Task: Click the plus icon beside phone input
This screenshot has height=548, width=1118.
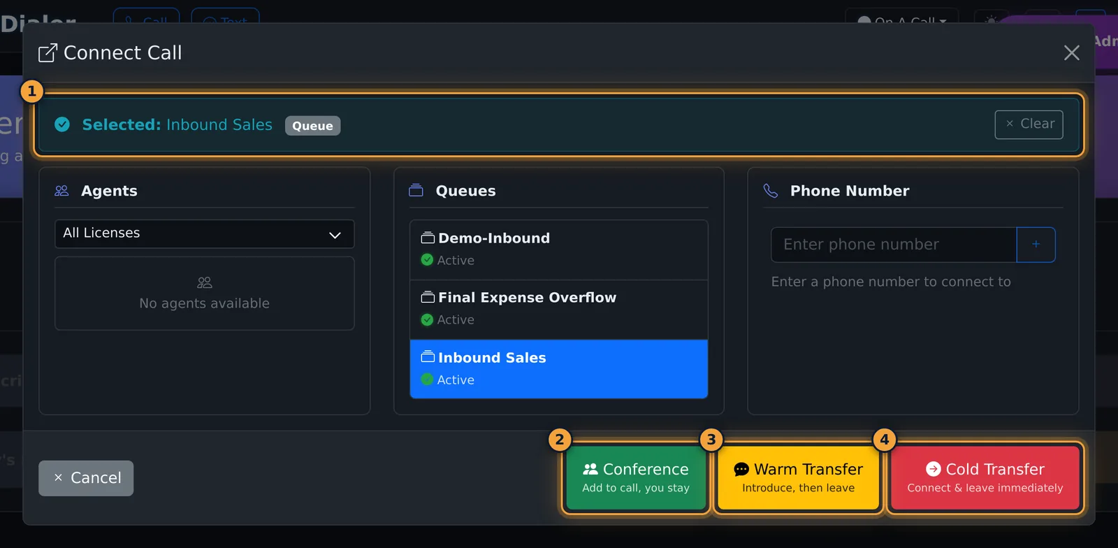Action: pyautogui.click(x=1036, y=245)
